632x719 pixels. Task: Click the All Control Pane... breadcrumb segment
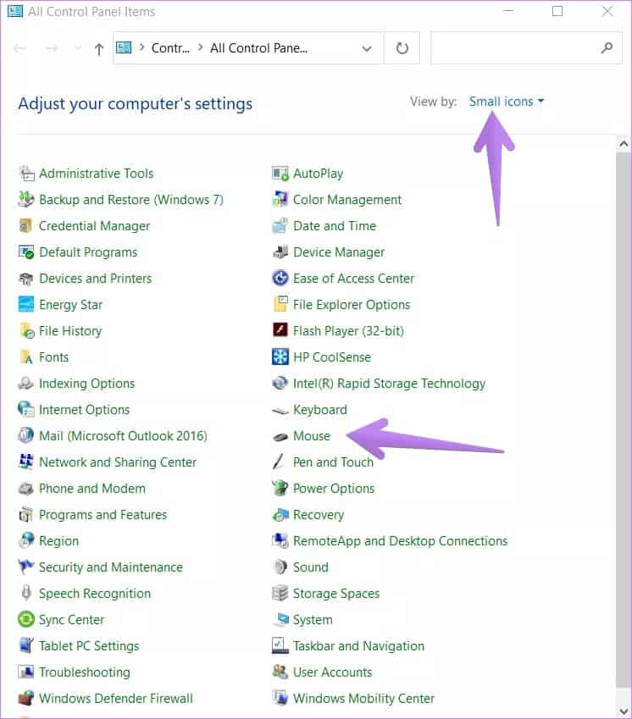click(258, 48)
